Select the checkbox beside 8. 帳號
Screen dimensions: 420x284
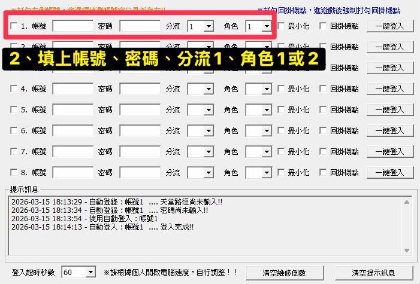click(x=14, y=172)
